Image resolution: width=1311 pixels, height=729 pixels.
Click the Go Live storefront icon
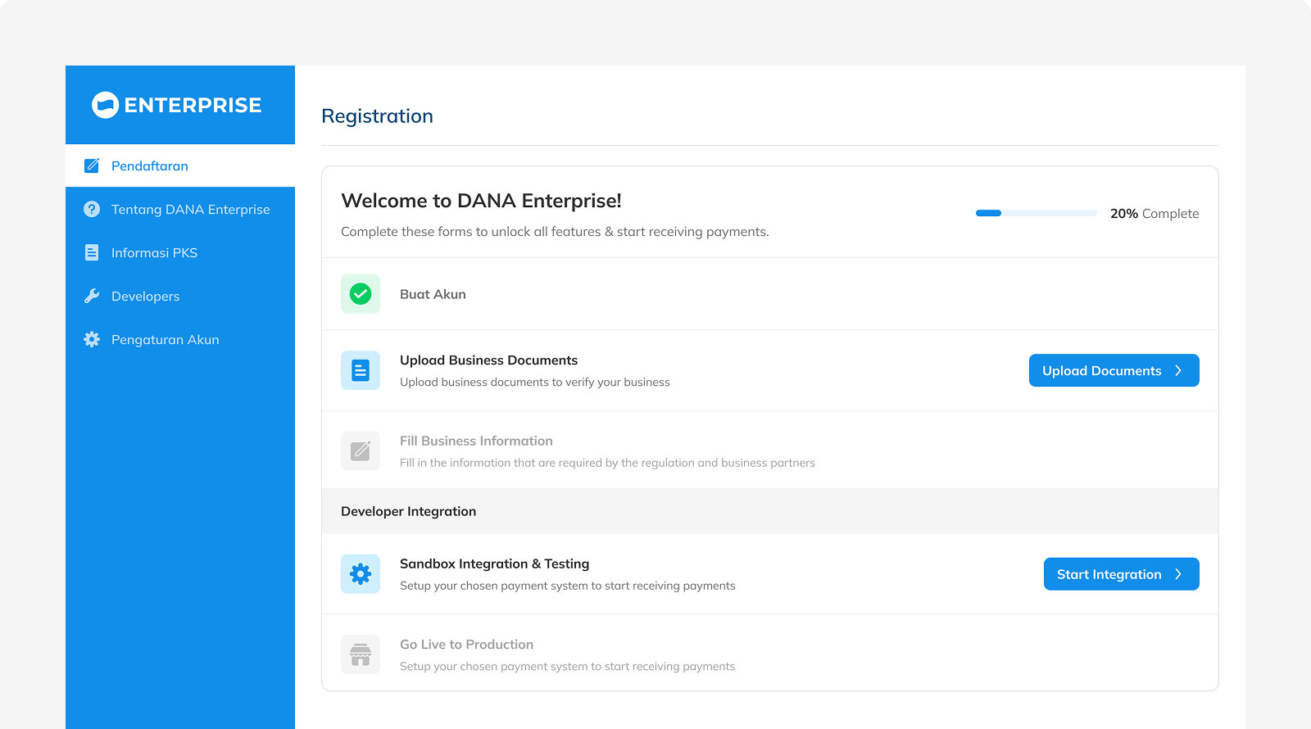(361, 654)
